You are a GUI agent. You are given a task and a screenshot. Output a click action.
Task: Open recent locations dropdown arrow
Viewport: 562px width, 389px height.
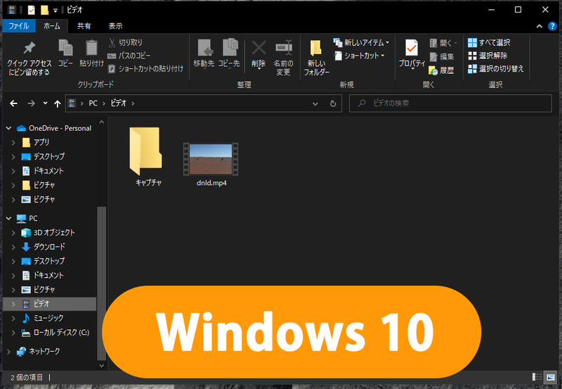[45, 103]
